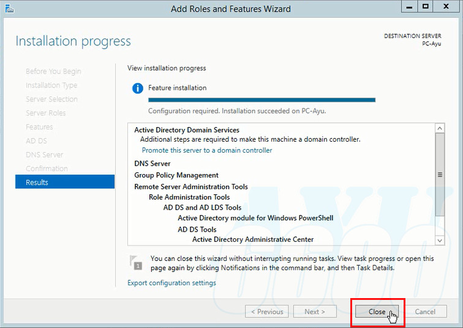Click the Close button
Screen dimensions: 463x328
pyautogui.click(x=377, y=312)
